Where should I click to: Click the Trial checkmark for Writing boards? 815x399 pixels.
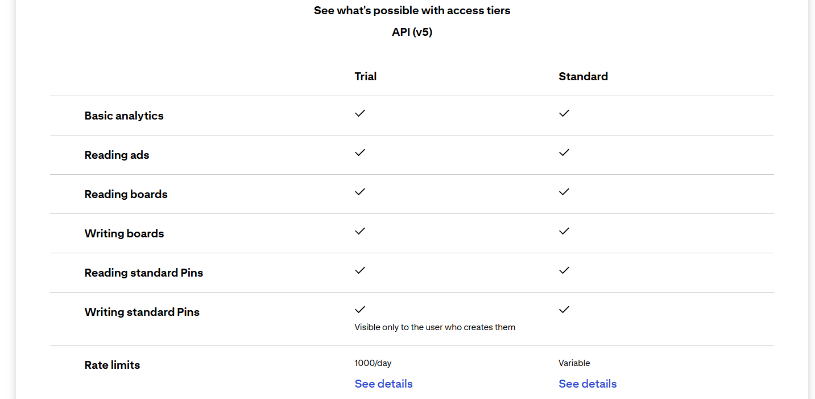[360, 231]
